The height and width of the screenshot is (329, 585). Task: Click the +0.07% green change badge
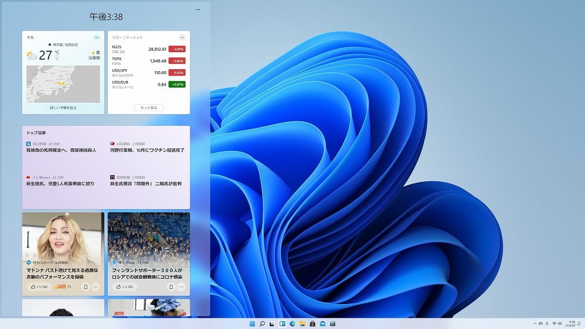click(x=177, y=84)
